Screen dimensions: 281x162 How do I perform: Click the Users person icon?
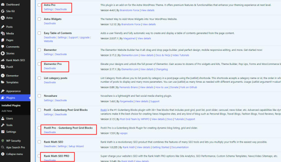[3, 119]
